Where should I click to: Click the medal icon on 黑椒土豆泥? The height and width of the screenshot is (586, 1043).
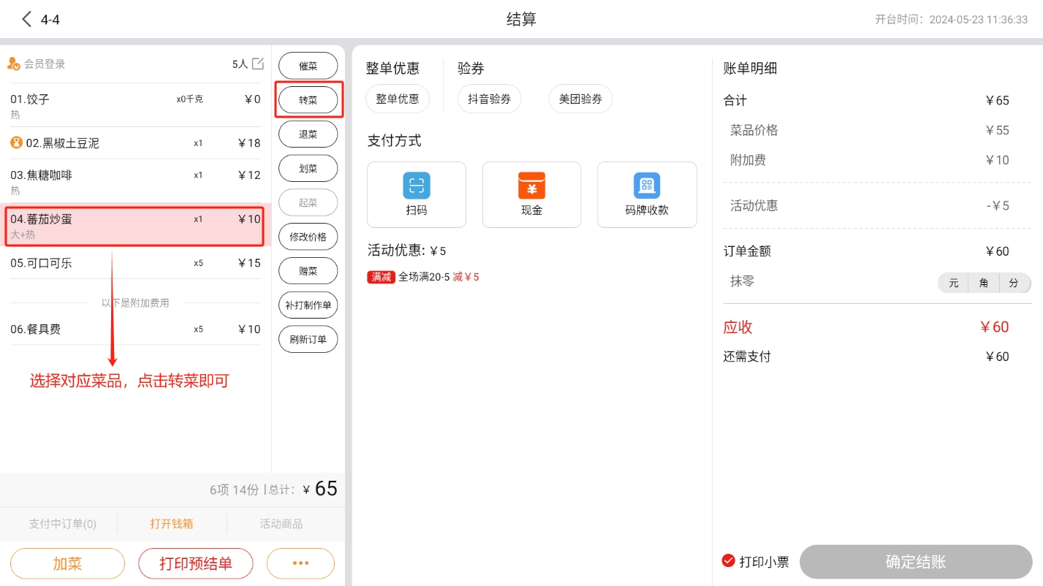coord(16,142)
